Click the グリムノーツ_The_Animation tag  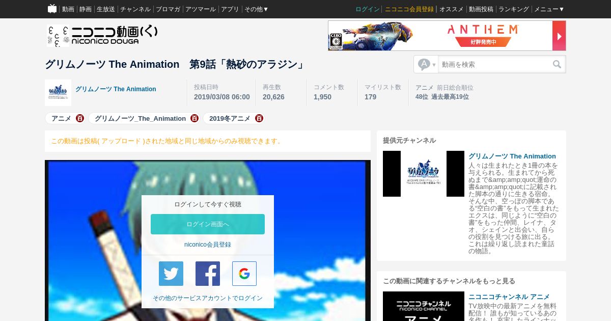[x=140, y=118]
